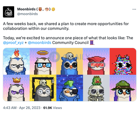Click the gold verified badge
Image resolution: width=139 pixels, height=114 pixels.
click(x=53, y=9)
